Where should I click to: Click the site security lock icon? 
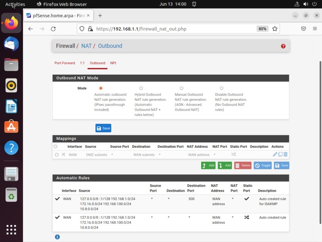point(90,29)
